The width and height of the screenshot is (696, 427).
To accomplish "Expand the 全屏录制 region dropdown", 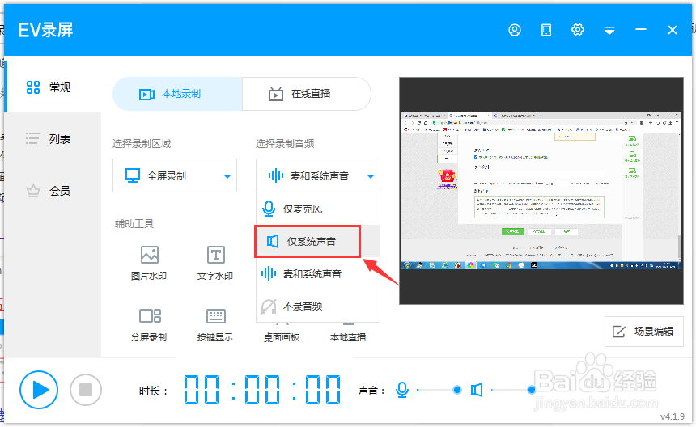I will pyautogui.click(x=175, y=175).
